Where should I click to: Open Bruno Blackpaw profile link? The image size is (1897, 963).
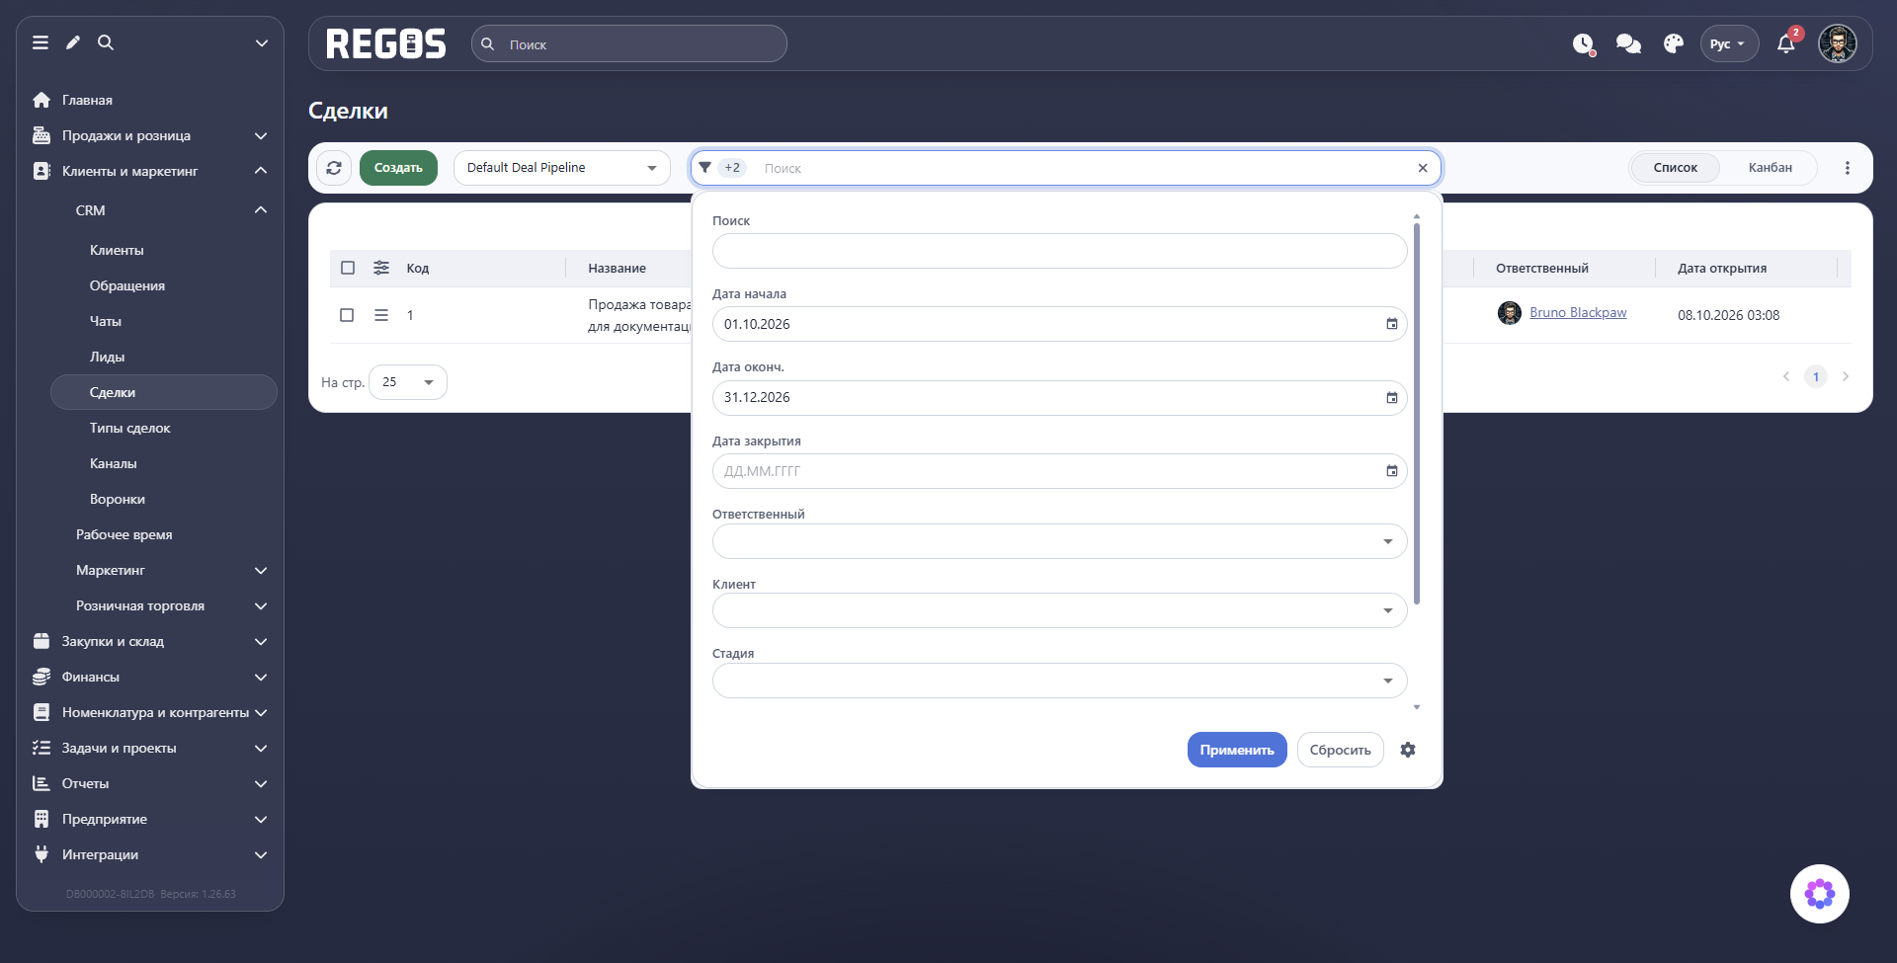click(x=1578, y=313)
